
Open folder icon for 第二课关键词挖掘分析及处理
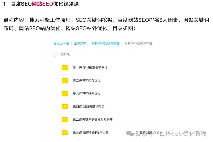65,119
